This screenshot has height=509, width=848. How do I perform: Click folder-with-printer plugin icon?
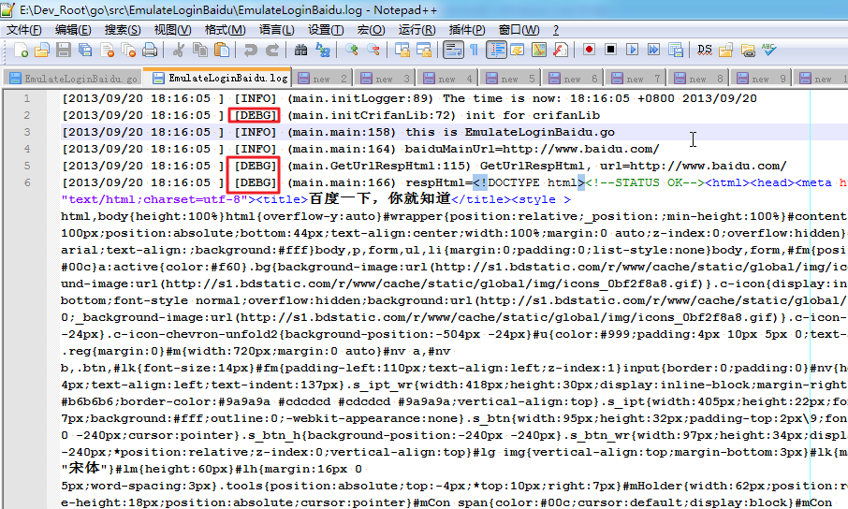pos(748,51)
